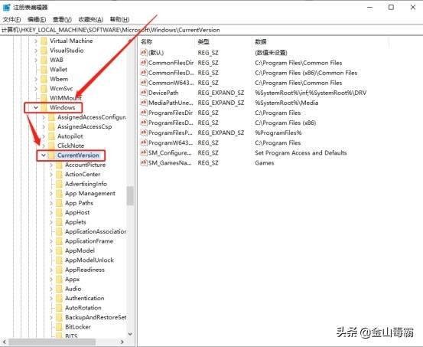Screen dimensions: 423x347
Task: Select the ProgramFilesDir value icon
Action: point(144,113)
